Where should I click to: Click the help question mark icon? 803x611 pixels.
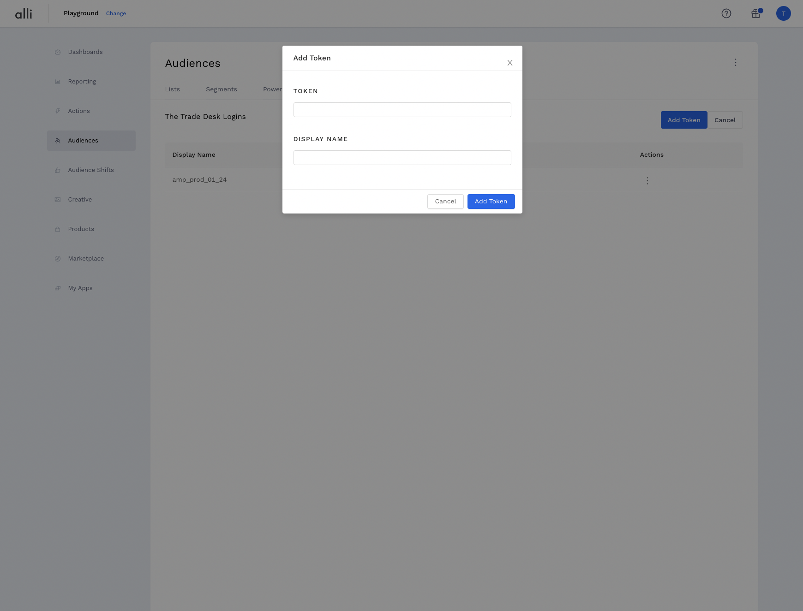[x=726, y=13]
